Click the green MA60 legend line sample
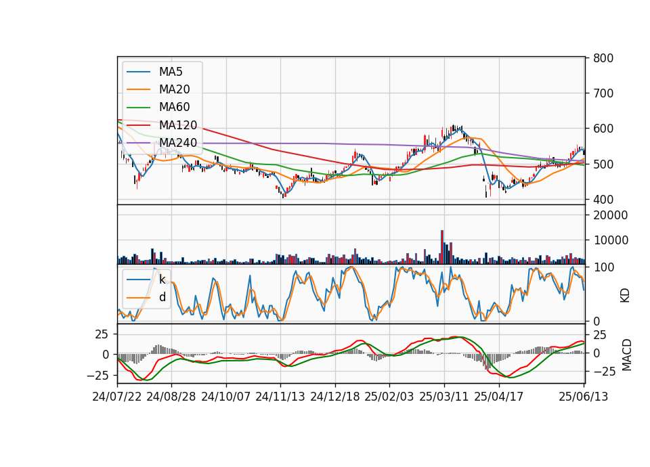Screen dimensions: 650x467 coord(138,107)
